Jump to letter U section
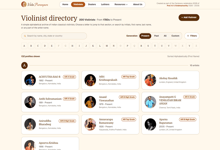This screenshot has height=150, width=220. click(162, 46)
